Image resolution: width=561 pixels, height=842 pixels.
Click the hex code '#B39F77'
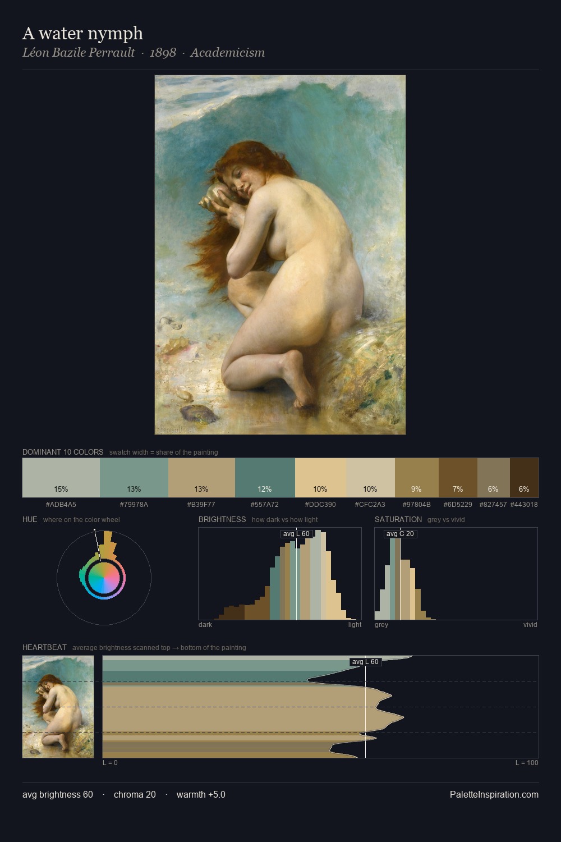201,505
